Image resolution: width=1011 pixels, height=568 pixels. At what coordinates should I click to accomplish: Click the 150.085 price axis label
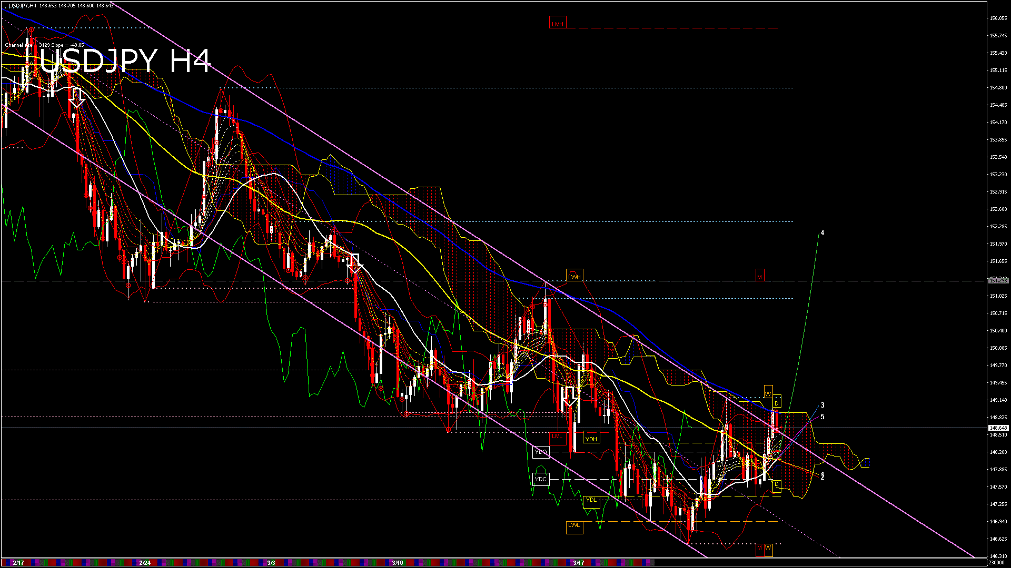pos(998,348)
